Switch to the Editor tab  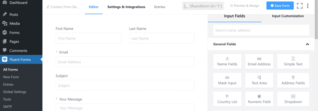94,7
